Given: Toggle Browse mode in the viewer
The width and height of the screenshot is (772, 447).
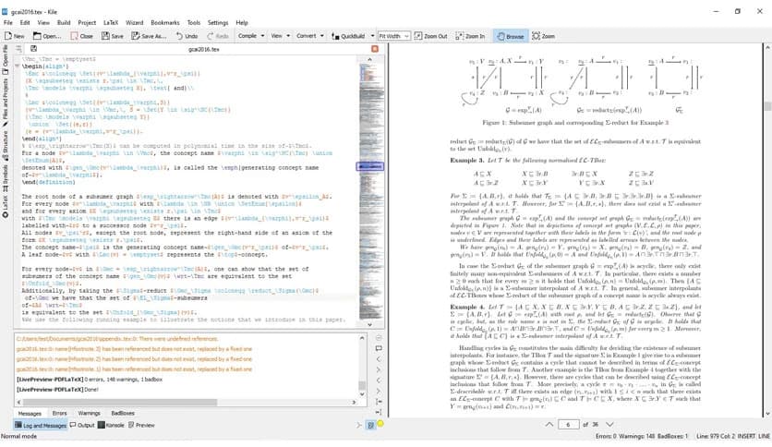Looking at the screenshot, I should tap(510, 36).
